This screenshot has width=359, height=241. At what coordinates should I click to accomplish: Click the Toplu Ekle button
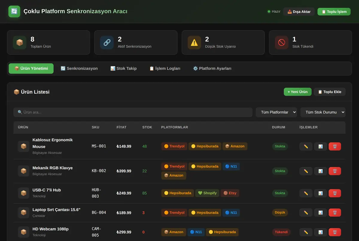point(330,92)
